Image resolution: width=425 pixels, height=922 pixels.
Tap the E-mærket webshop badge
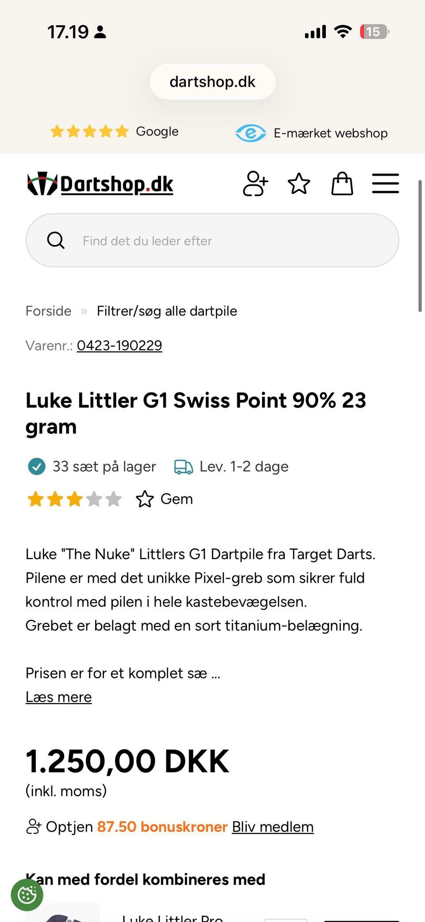[x=312, y=133]
